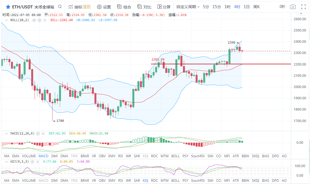
Task: Collapse price axis with top chevron
Action: point(301,14)
